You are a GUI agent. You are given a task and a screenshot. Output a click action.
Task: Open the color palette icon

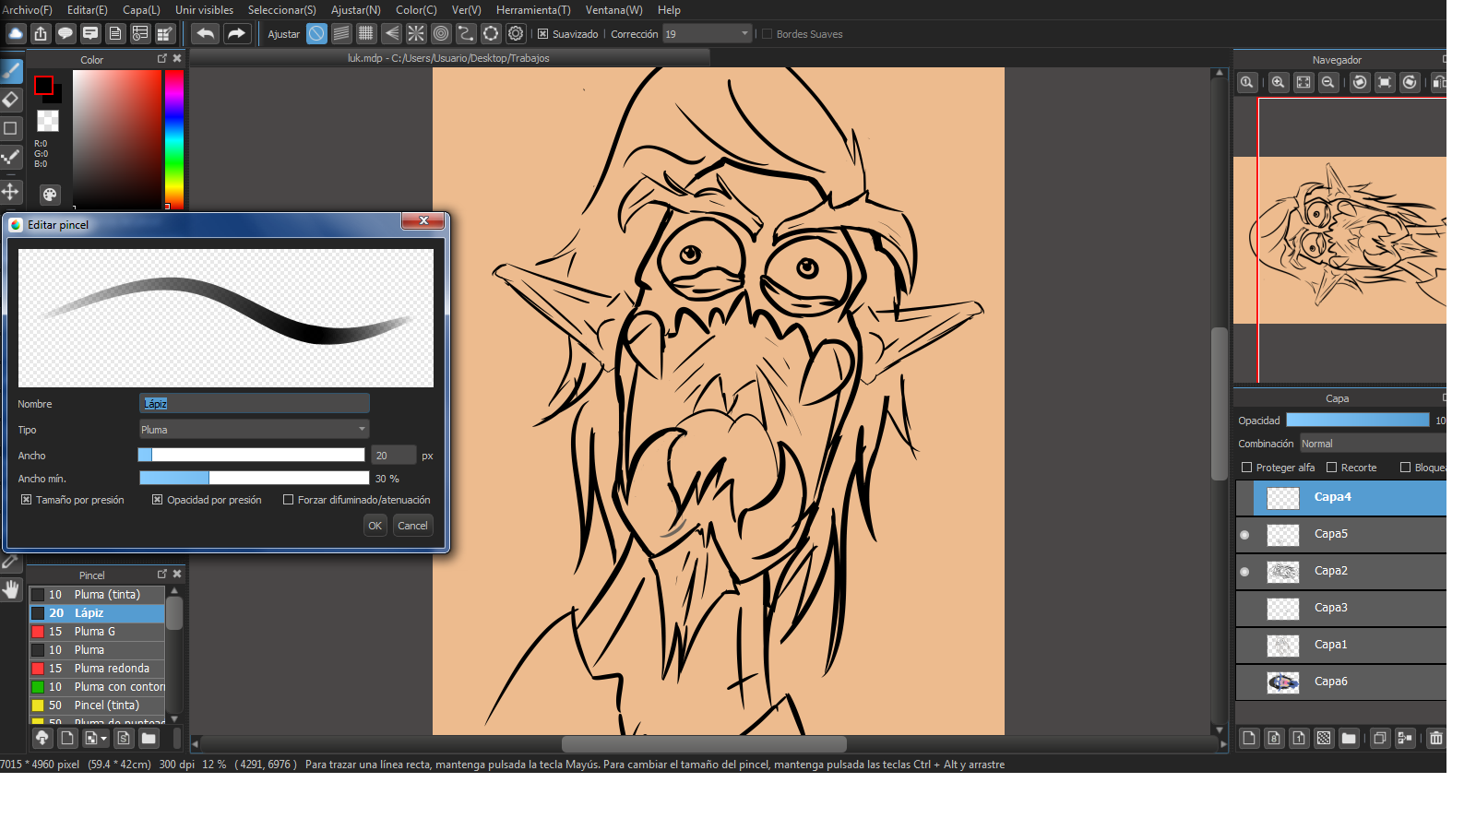50,195
